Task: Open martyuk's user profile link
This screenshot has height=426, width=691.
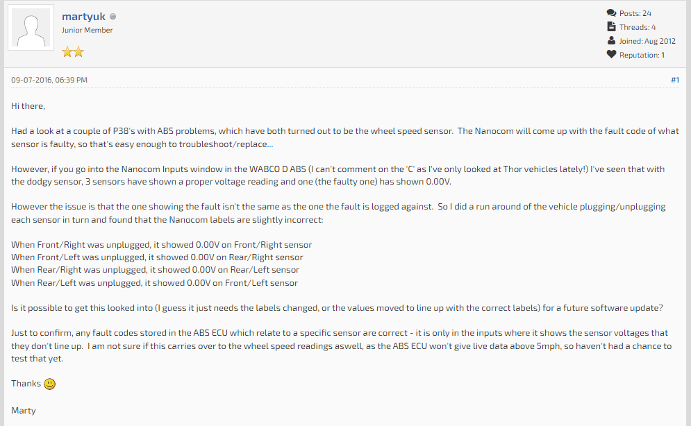Action: [x=83, y=17]
